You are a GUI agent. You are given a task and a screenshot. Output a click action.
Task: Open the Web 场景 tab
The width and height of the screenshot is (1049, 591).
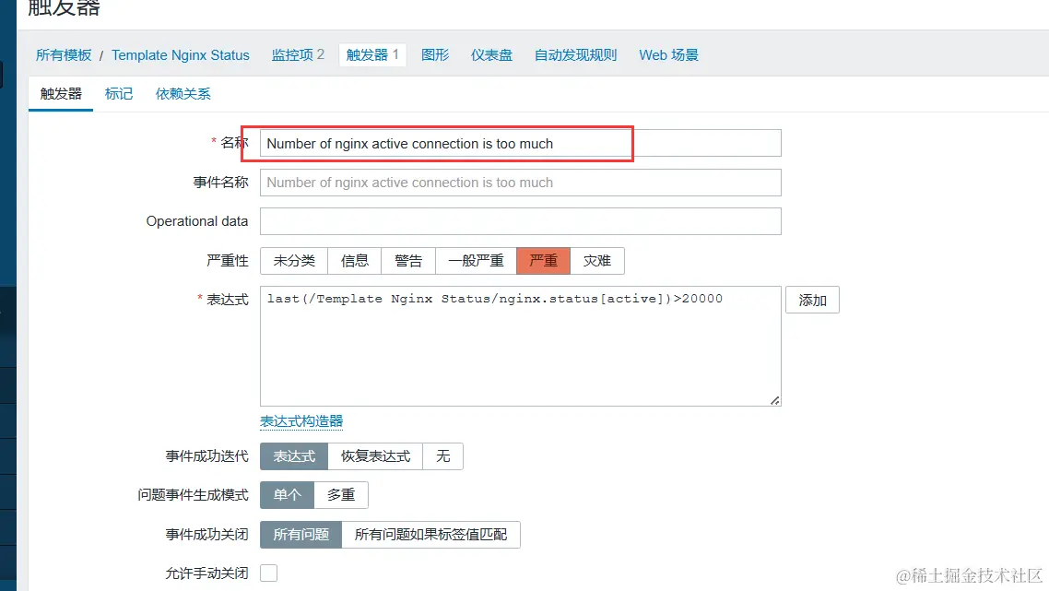pos(668,55)
